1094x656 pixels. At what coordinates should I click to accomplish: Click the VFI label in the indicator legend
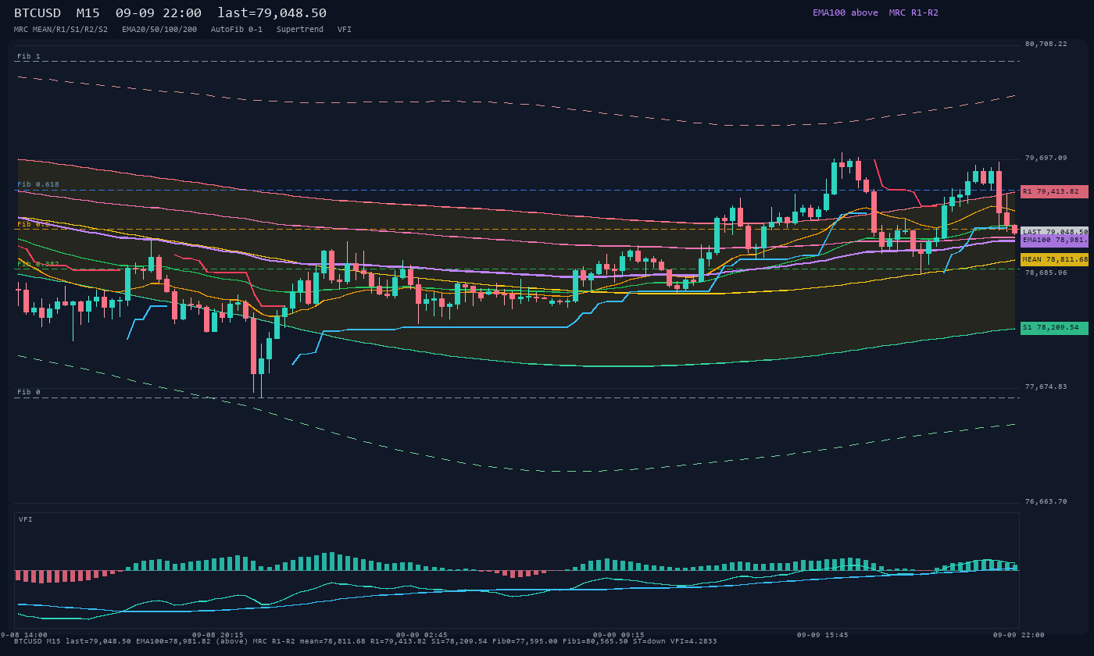click(x=345, y=30)
